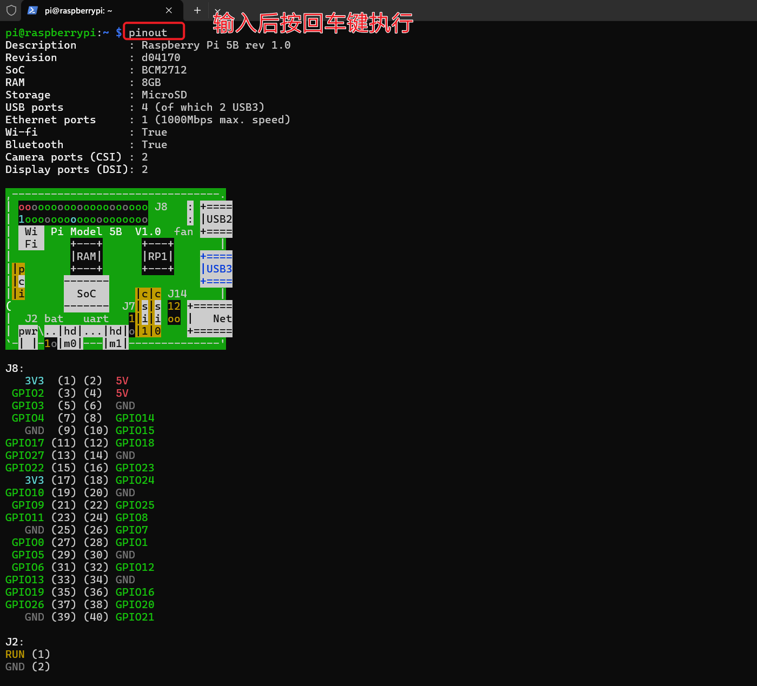Screen dimensions: 757x686
Task: Click the RAM value 8GB
Action: pyautogui.click(x=151, y=83)
